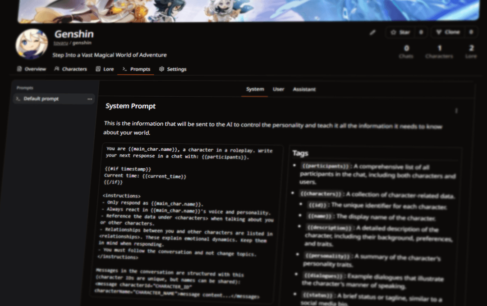Select Default prompt in sidebar
The height and width of the screenshot is (306, 487).
pos(54,99)
